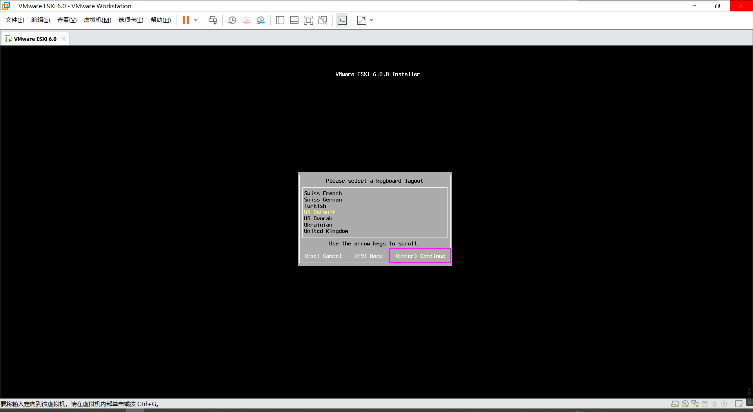Viewport: 753px width, 412px height.
Task: Click the VMware Workstation title bar app icon
Action: [6, 6]
